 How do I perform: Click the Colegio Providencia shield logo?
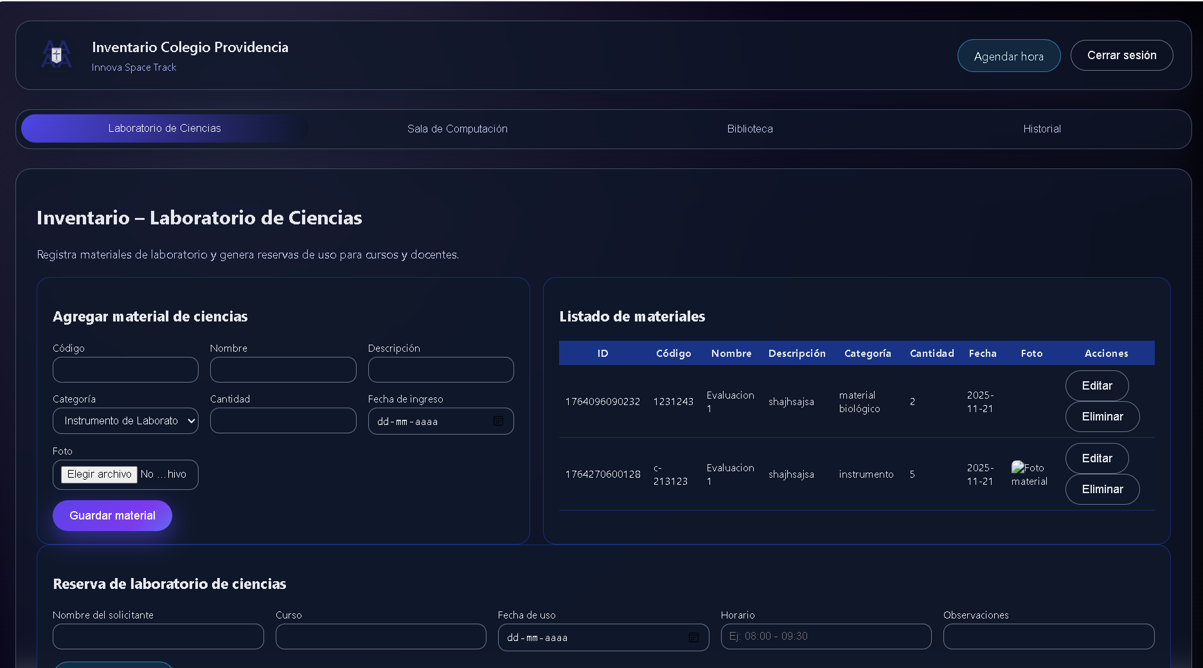56,55
